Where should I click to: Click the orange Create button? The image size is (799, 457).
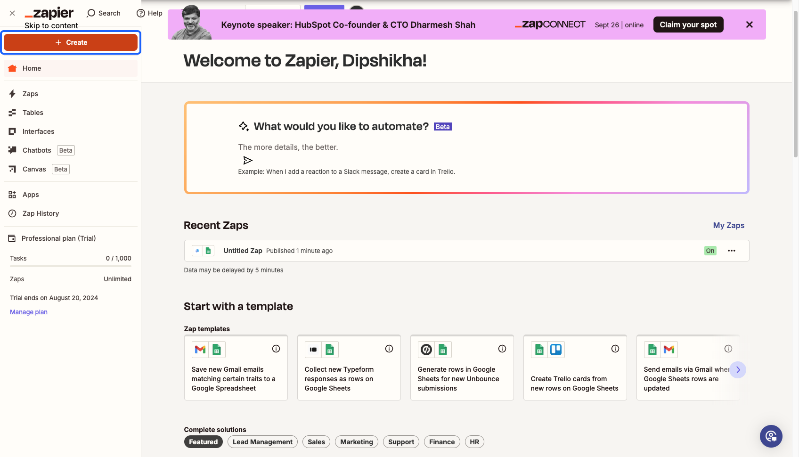tap(71, 42)
